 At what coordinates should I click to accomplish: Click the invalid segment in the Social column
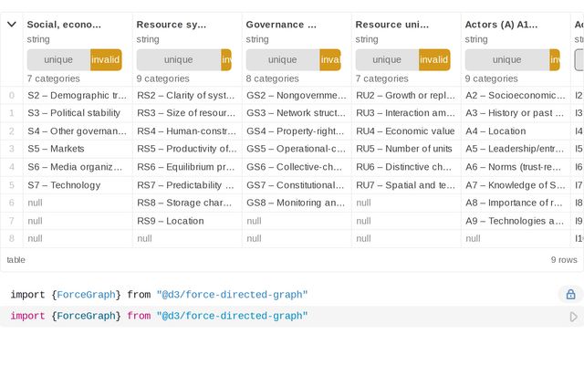click(x=105, y=60)
